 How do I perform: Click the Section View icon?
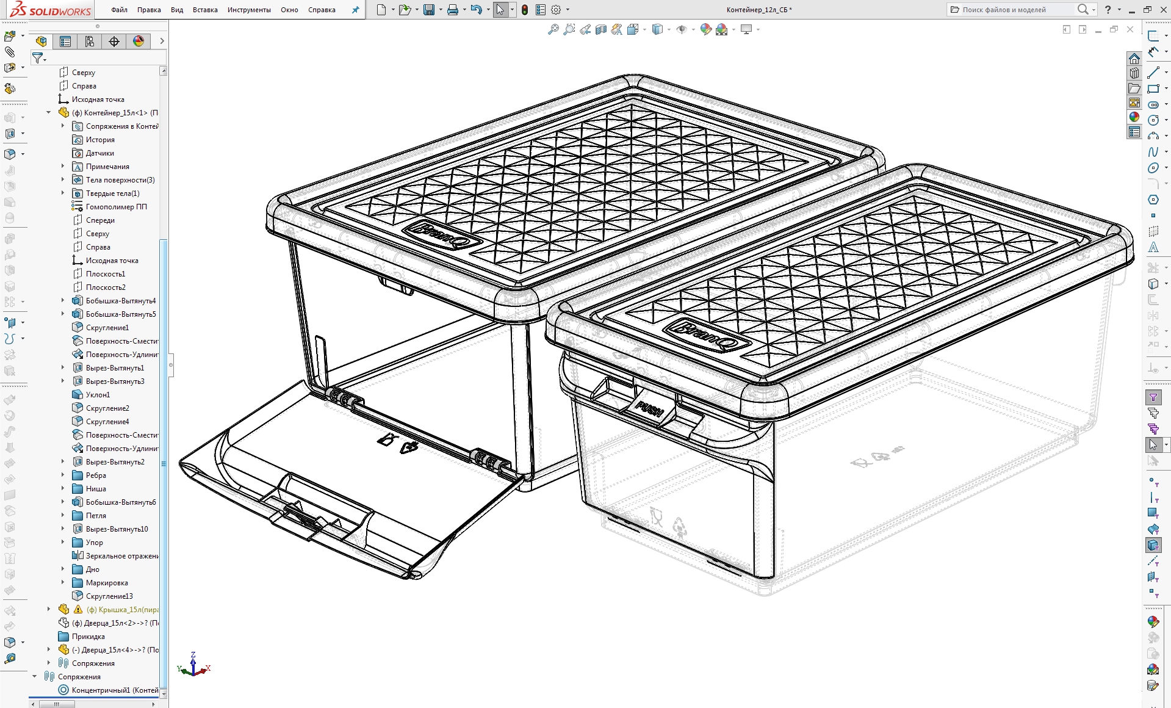click(601, 29)
